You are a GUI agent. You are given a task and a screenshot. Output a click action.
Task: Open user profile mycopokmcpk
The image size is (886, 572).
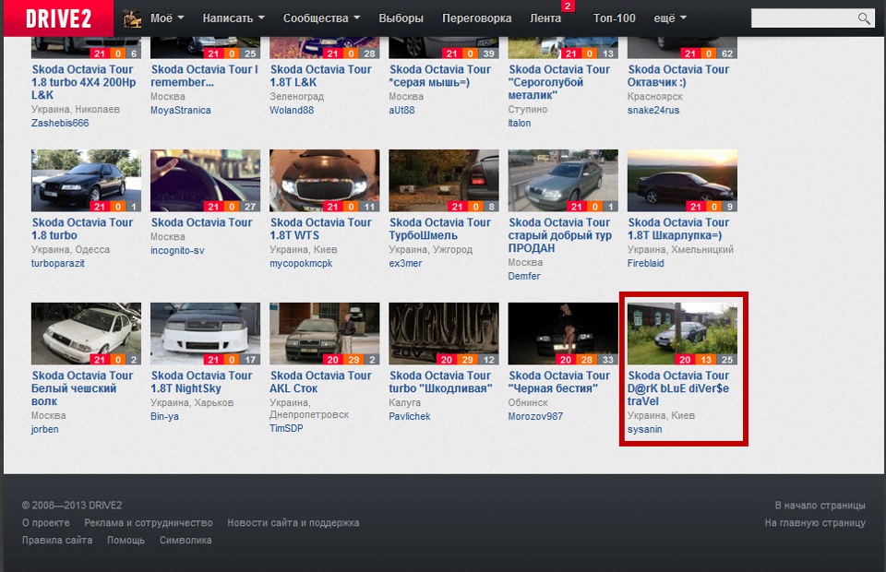tap(301, 263)
